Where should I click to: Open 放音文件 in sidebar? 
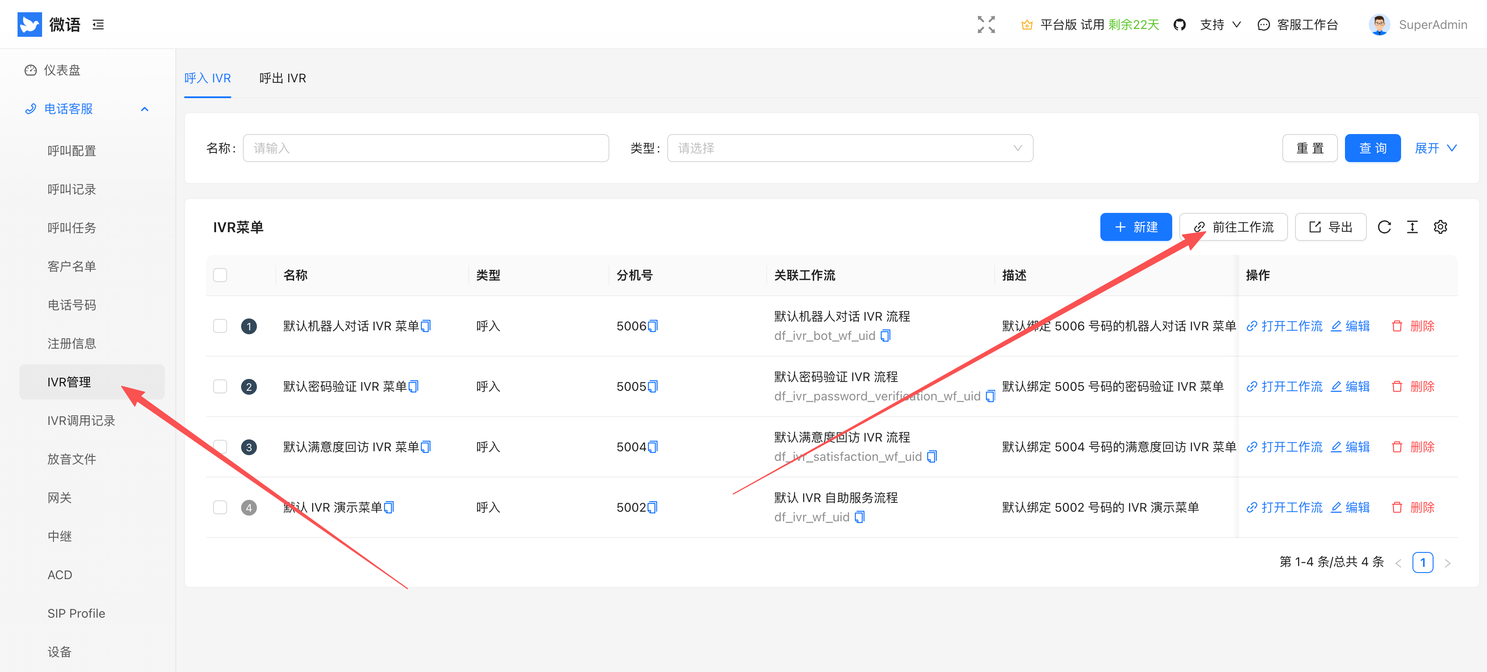coord(71,459)
